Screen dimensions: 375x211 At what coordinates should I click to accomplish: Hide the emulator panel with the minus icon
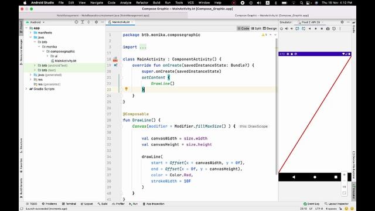pos(348,22)
